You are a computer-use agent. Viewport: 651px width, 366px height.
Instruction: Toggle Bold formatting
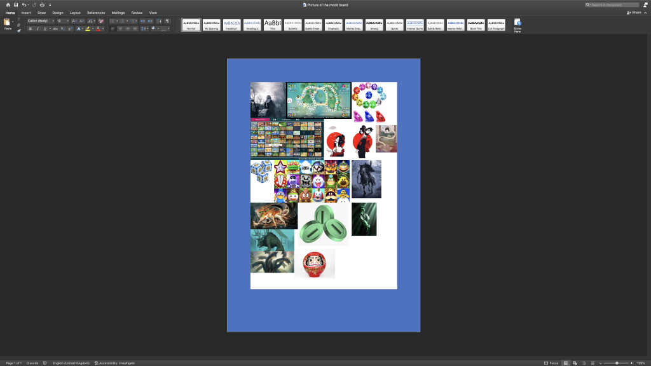[31, 29]
